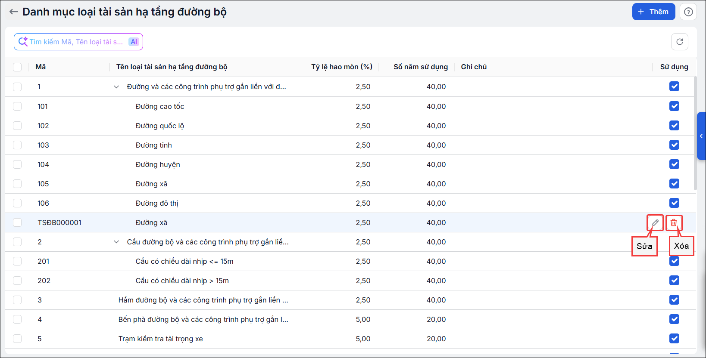
Task: Select Trạm kiểm tra tải trọng xe row
Action: tap(351, 339)
